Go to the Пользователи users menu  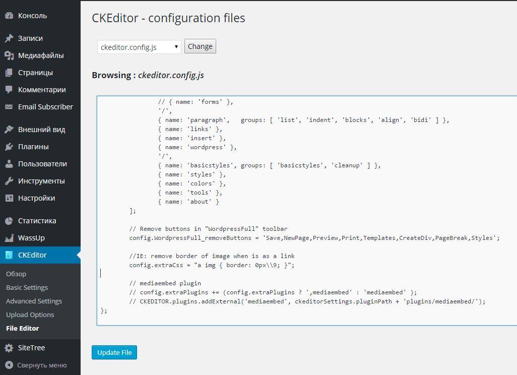coord(42,164)
